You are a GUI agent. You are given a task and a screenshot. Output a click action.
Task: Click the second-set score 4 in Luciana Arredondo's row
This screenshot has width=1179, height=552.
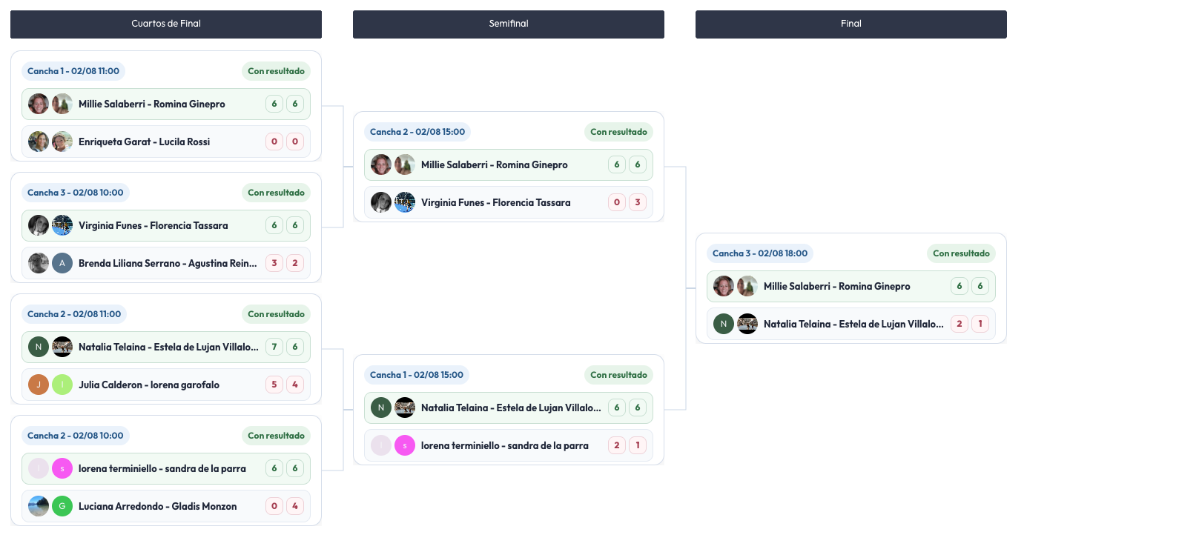pyautogui.click(x=295, y=506)
